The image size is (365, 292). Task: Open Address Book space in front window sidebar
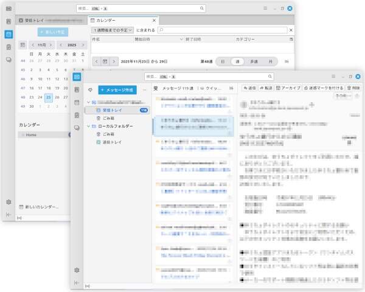77,89
